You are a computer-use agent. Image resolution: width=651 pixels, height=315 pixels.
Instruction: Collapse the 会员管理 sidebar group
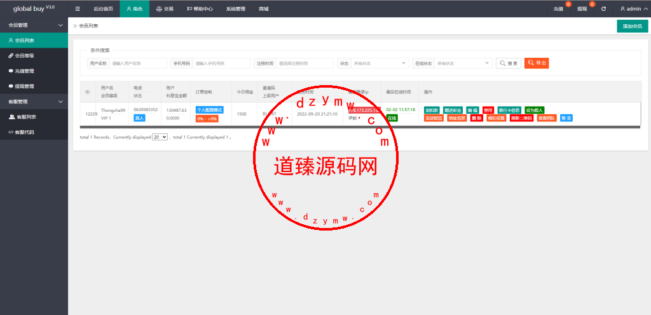click(34, 25)
